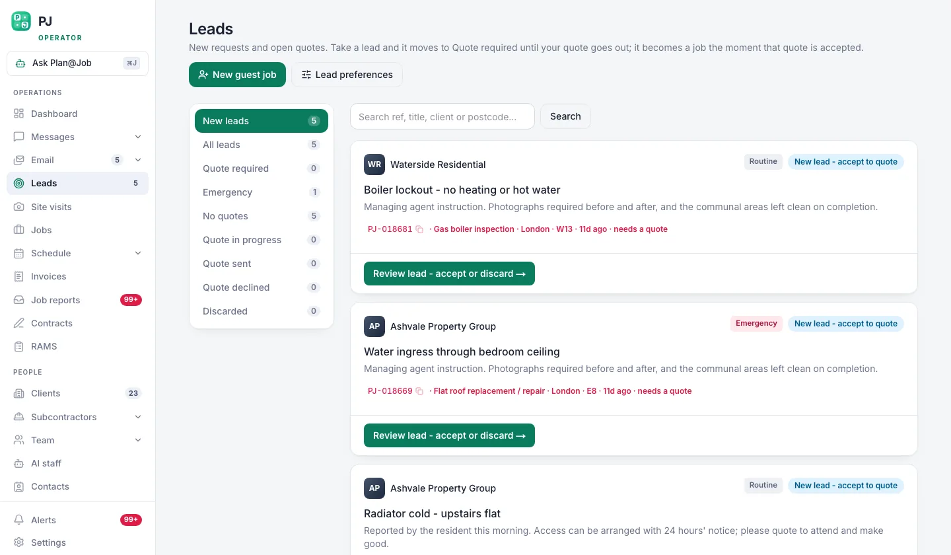Image resolution: width=951 pixels, height=555 pixels.
Task: Expand the Messages submenu chevron
Action: click(138, 137)
